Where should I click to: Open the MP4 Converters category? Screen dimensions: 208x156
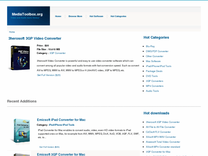(x=155, y=86)
